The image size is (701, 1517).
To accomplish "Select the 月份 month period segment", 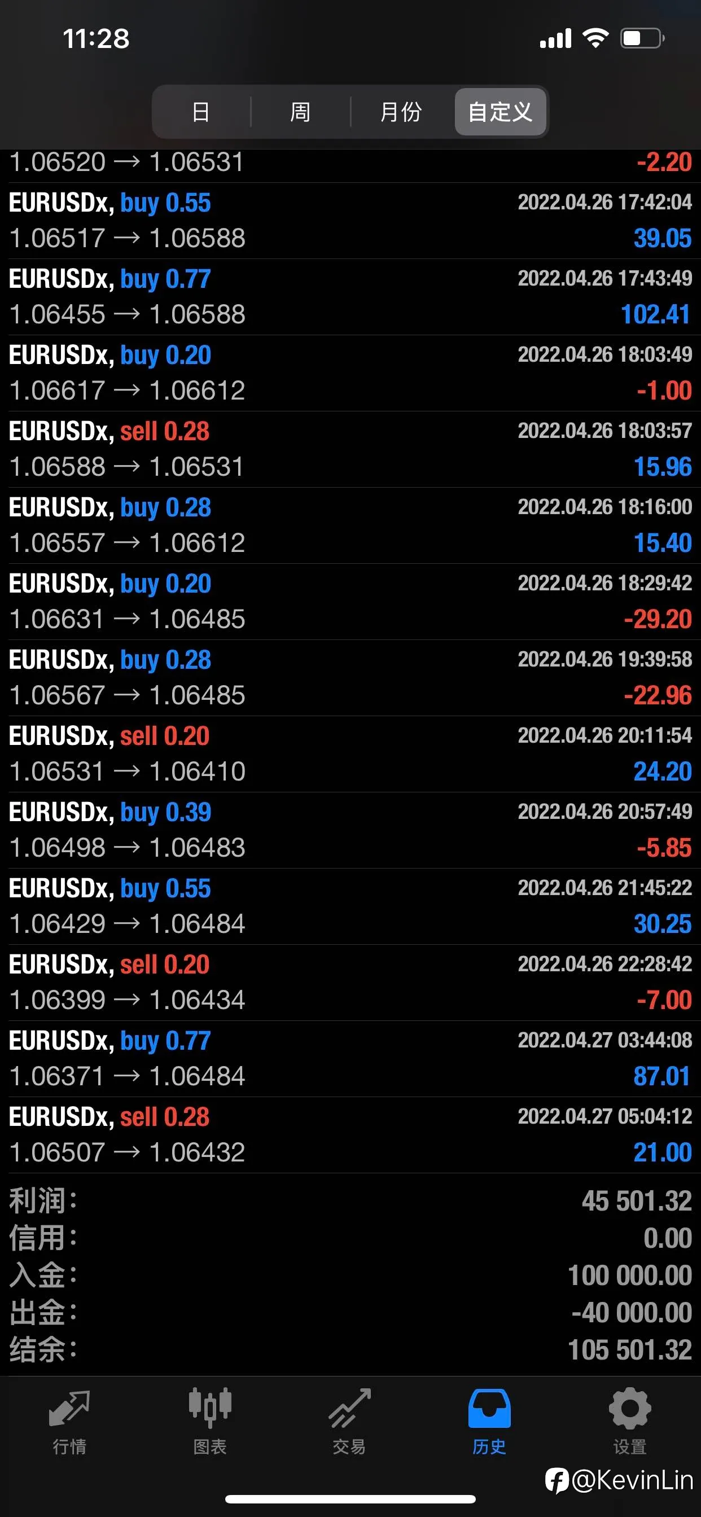I will pos(401,112).
